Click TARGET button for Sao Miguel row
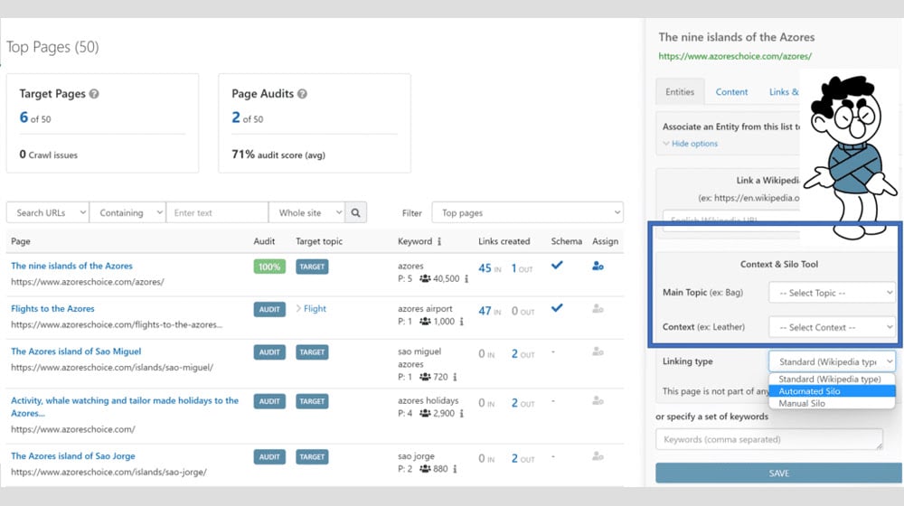 [x=312, y=352]
